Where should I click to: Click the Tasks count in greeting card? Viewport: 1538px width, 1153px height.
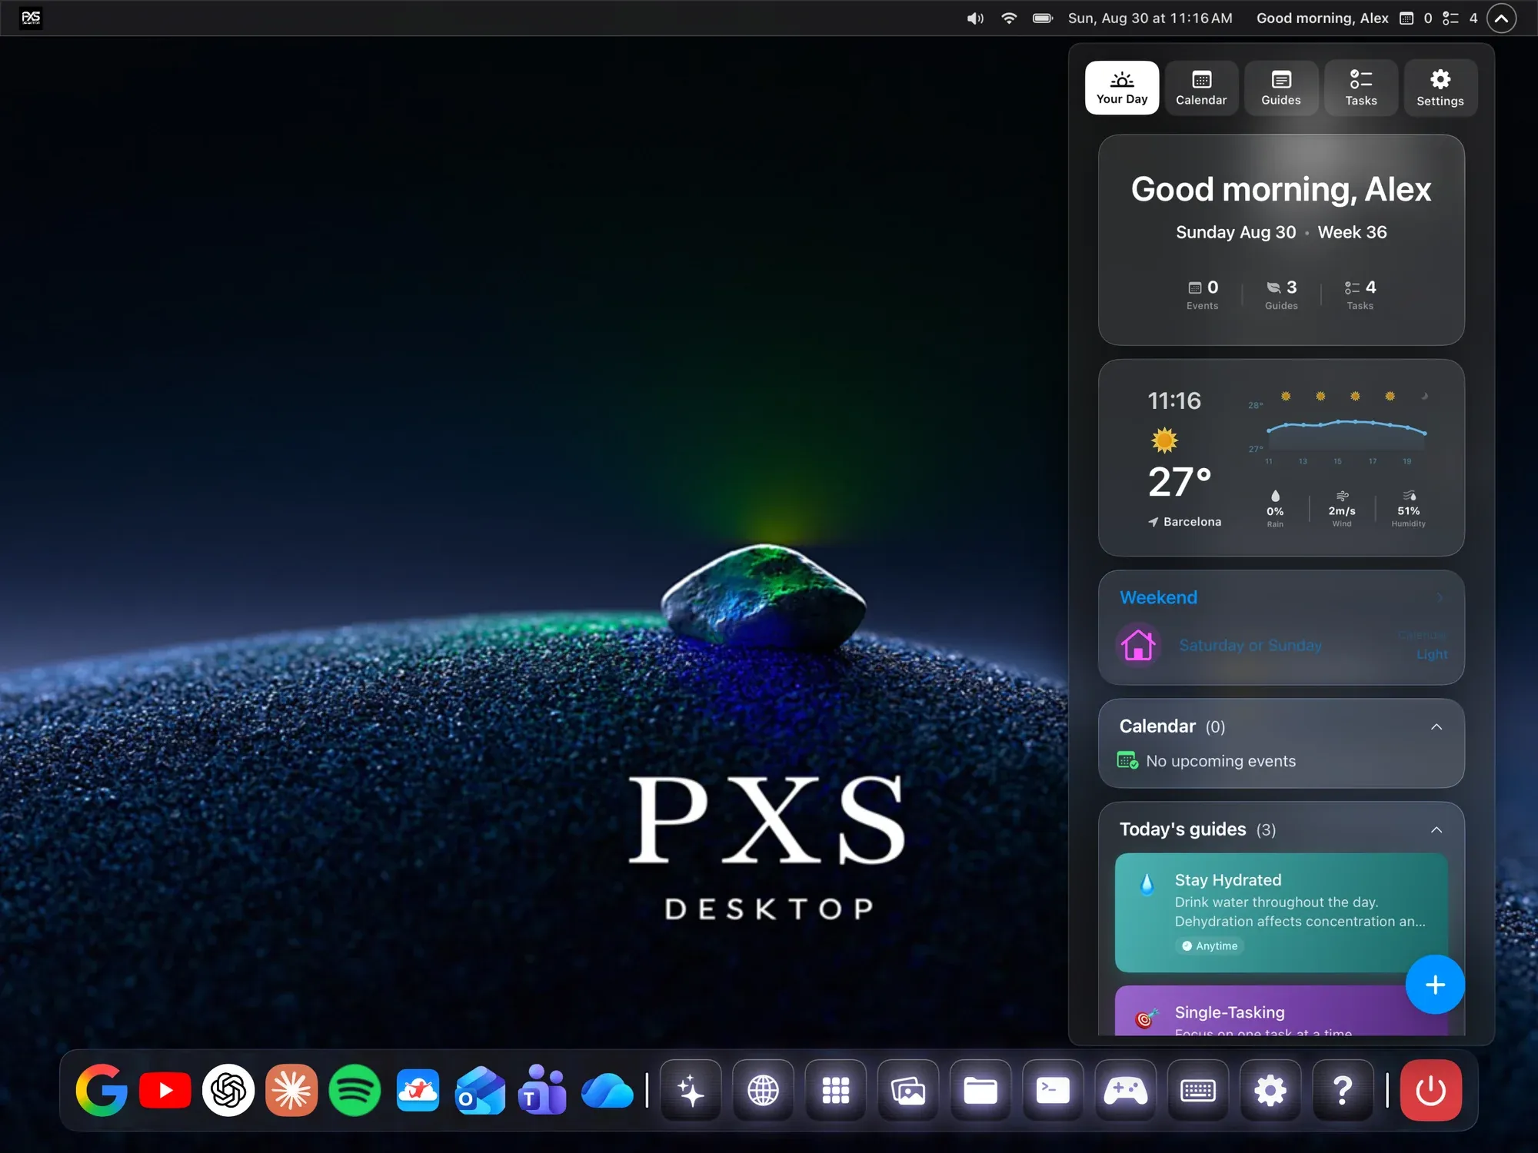[x=1360, y=294]
